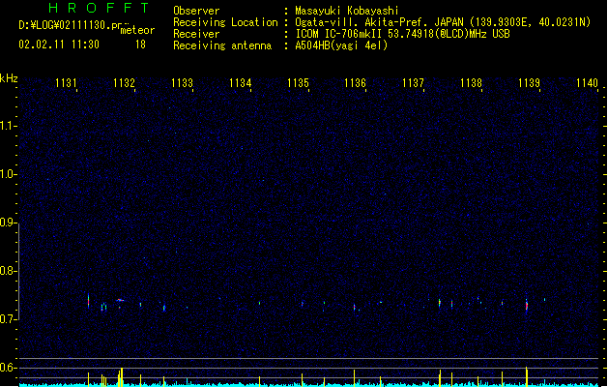Screen dimensions: 608x387
Task: Click the 0.7 kHz frequency label
Action: pyautogui.click(x=8, y=319)
